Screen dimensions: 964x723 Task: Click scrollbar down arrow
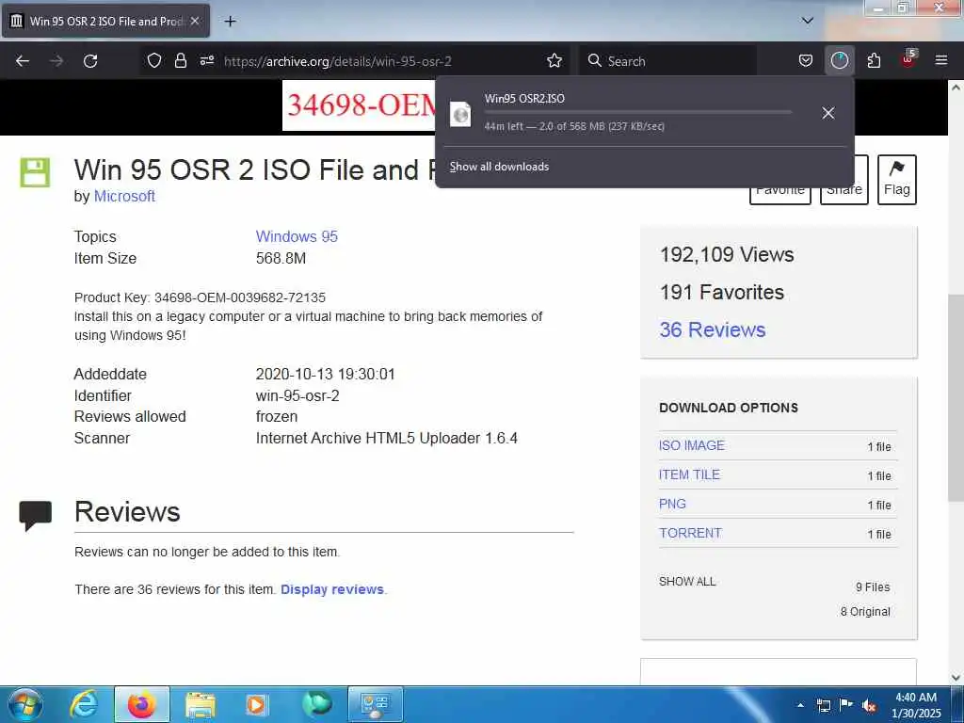point(956,678)
